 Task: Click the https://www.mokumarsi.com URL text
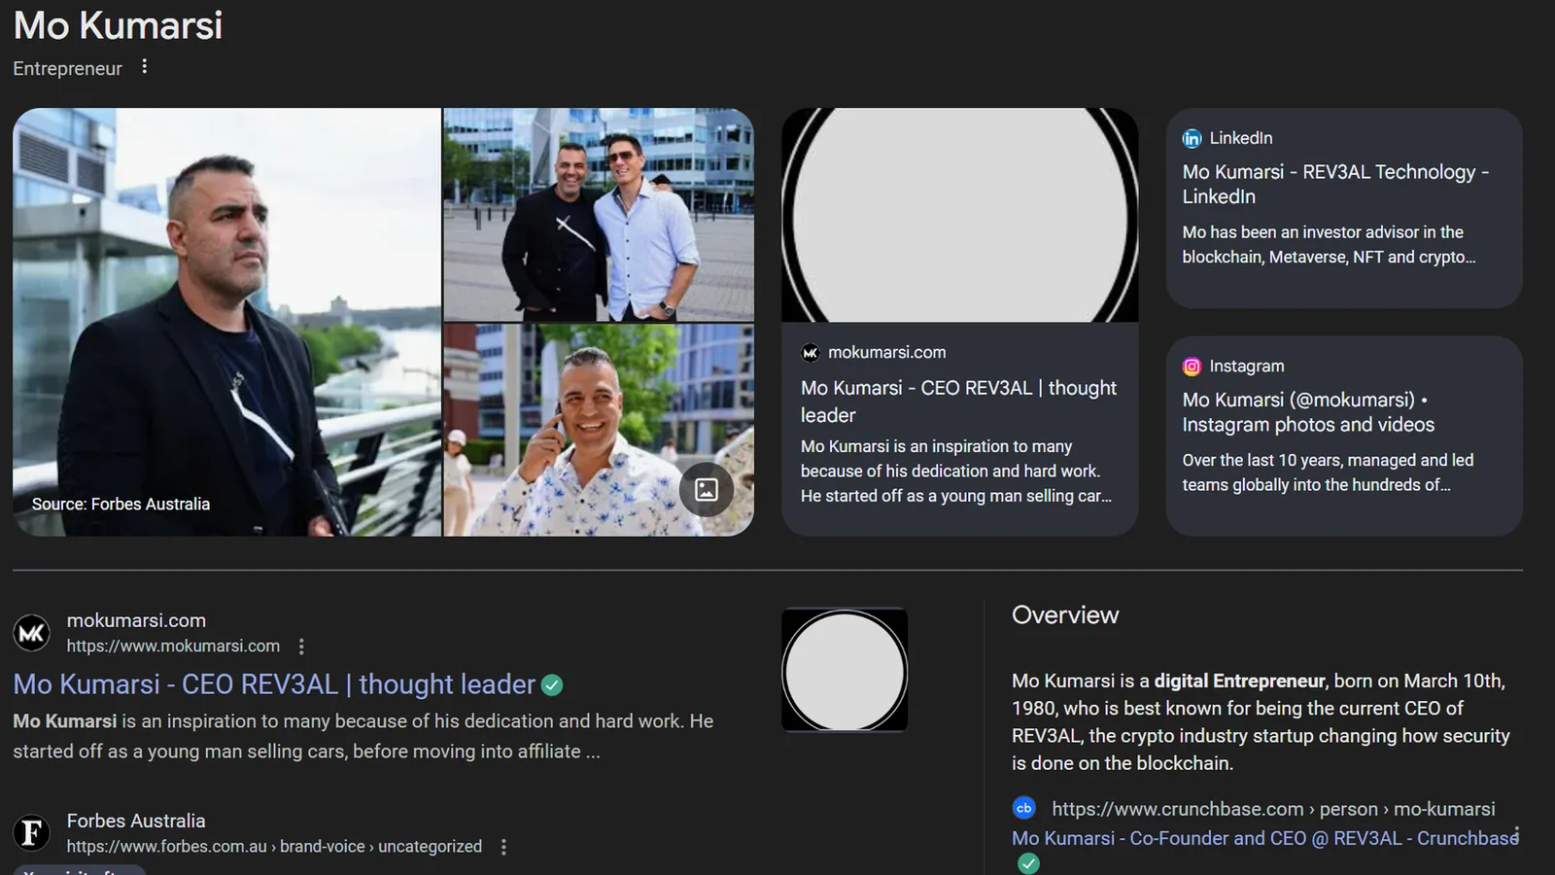173,647
